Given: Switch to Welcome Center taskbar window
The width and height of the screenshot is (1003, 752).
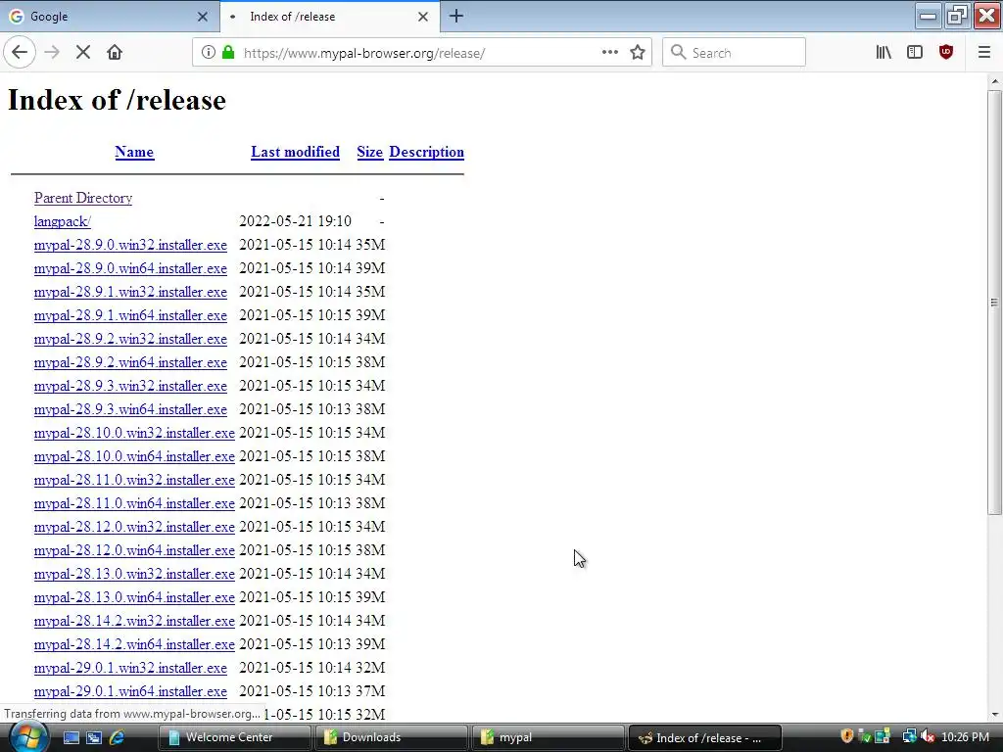Looking at the screenshot, I should tap(234, 737).
